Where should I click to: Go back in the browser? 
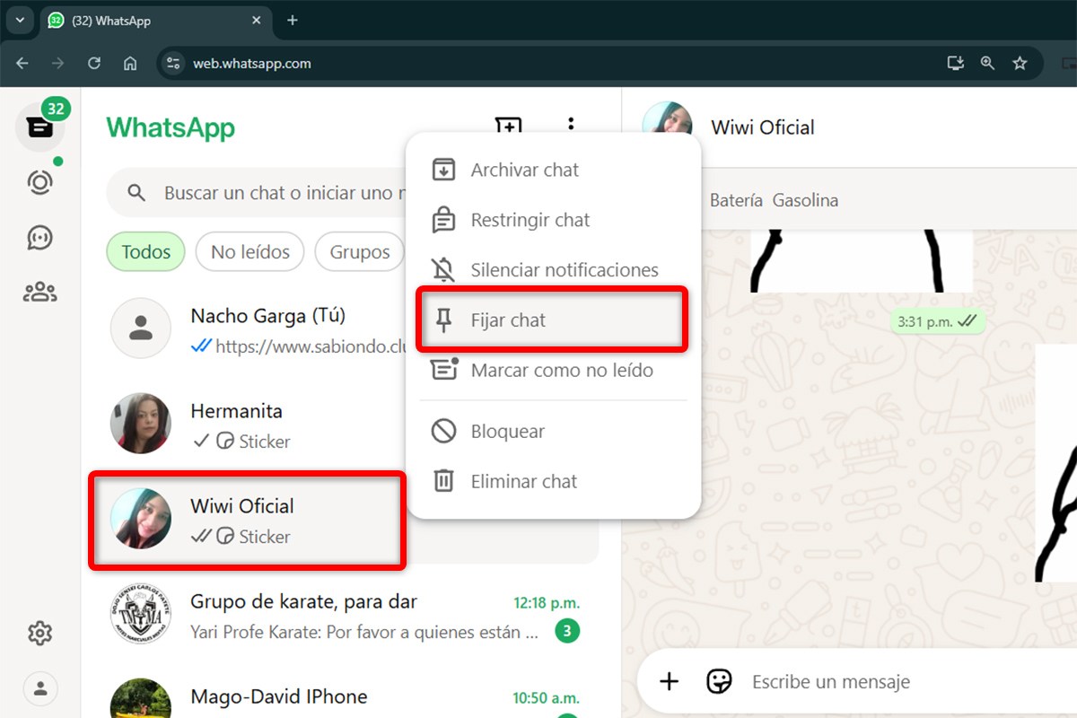coord(22,63)
